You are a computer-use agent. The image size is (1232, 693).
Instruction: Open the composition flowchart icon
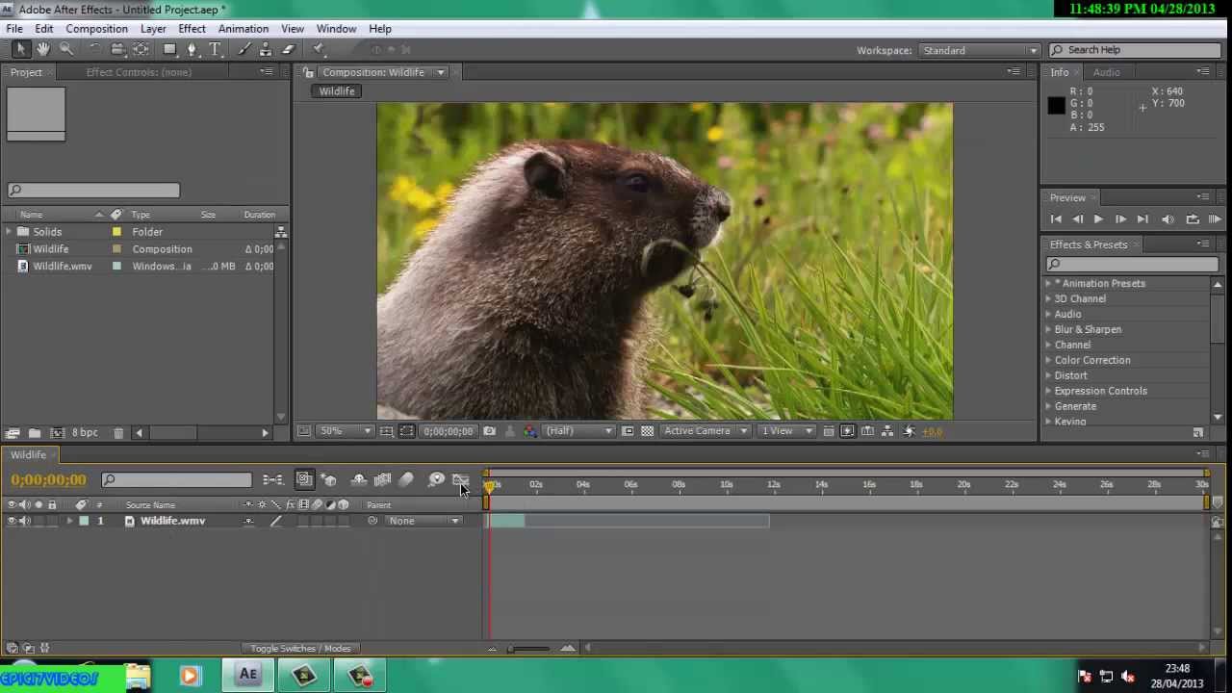(887, 431)
